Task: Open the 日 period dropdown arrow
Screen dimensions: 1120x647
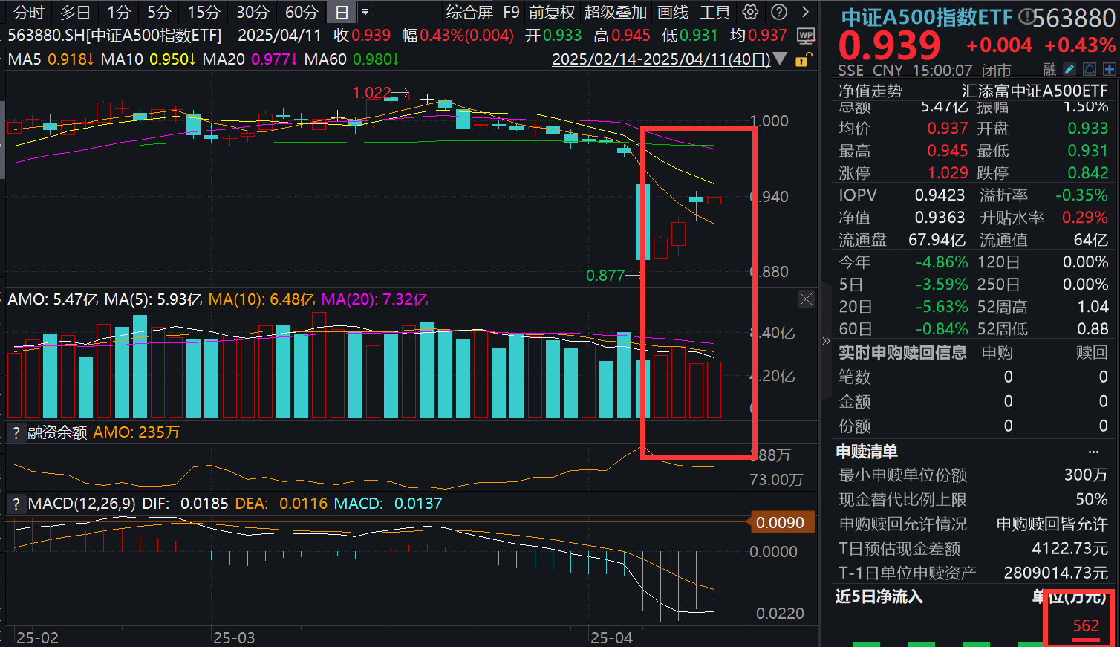Action: (x=367, y=11)
